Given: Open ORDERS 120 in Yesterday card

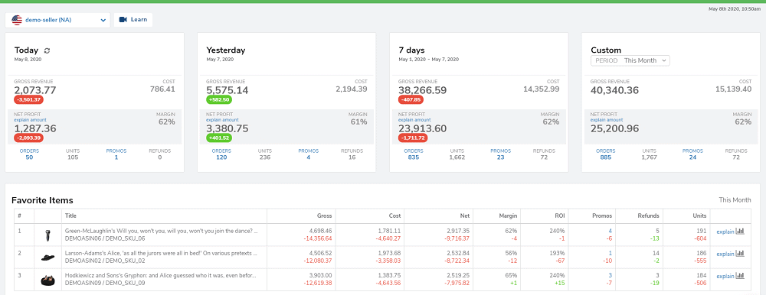Looking at the screenshot, I should [x=221, y=154].
